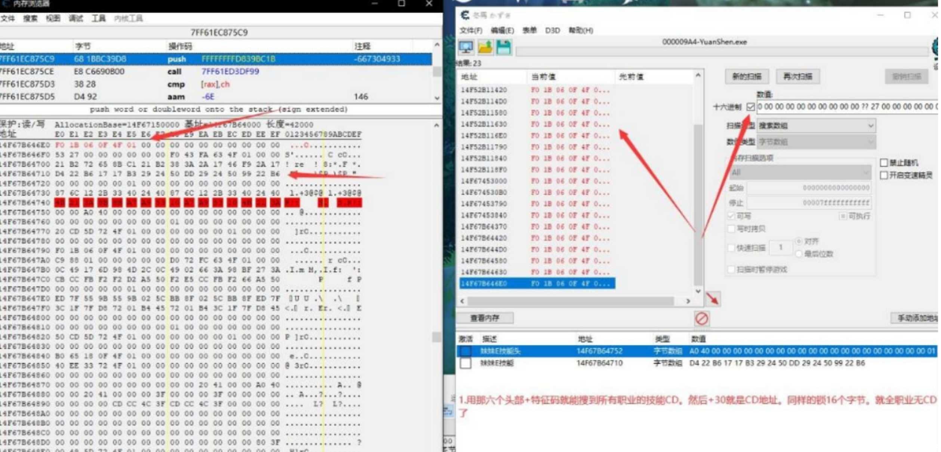Open 文件 menu in memory viewer window

click(7, 18)
